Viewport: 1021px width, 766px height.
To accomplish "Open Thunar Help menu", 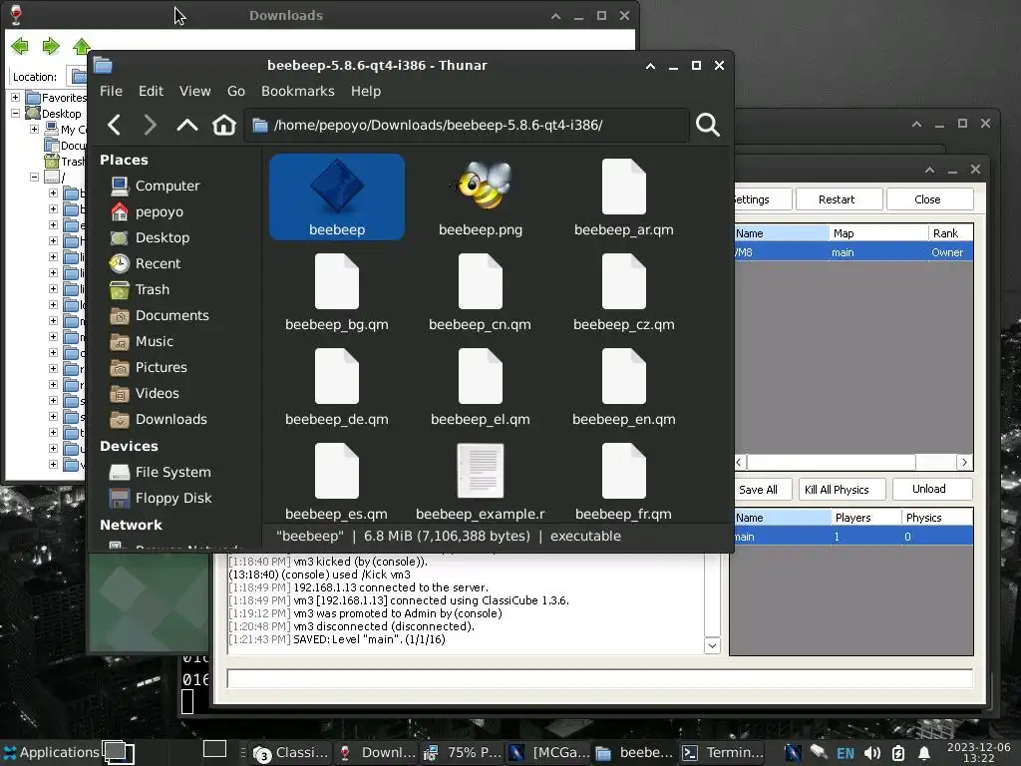I will [366, 91].
